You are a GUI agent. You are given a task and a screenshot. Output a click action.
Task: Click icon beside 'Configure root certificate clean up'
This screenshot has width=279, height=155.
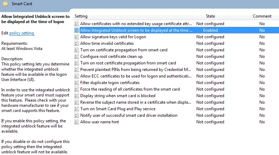click(x=76, y=56)
